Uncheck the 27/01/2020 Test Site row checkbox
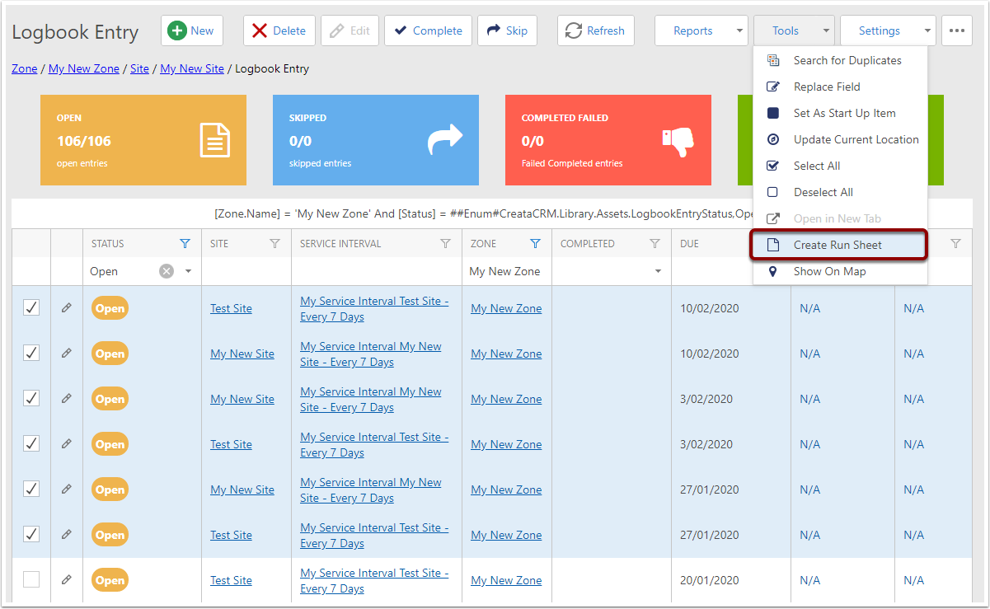 31,534
